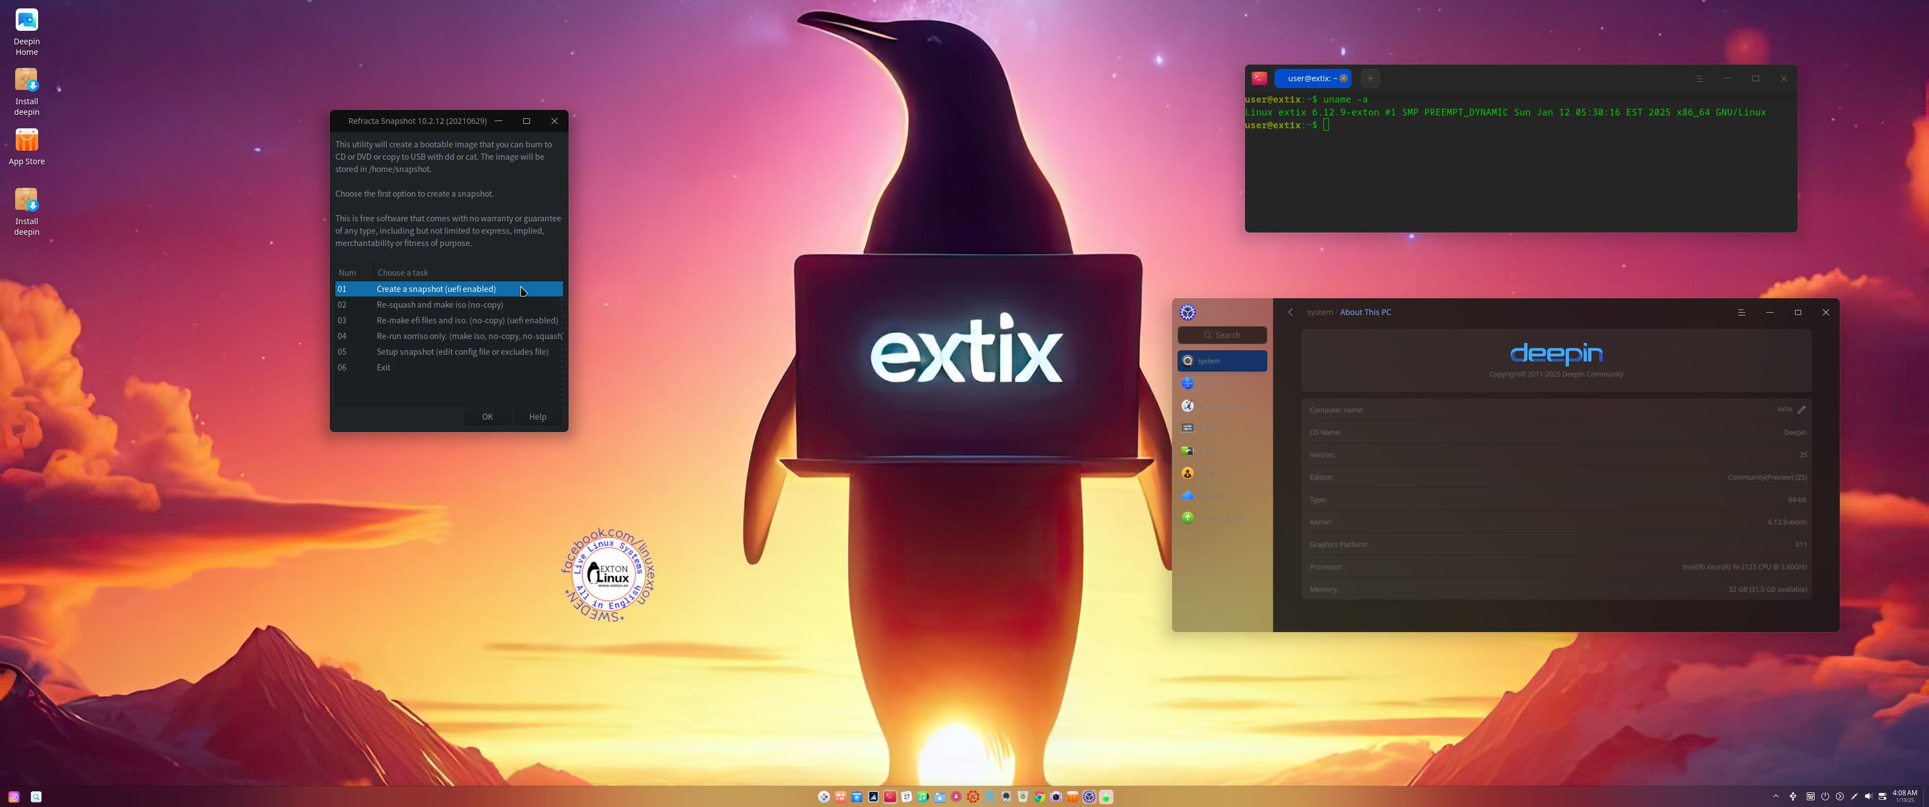
Task: Select Account in Control Center sidebar
Action: [1222, 472]
